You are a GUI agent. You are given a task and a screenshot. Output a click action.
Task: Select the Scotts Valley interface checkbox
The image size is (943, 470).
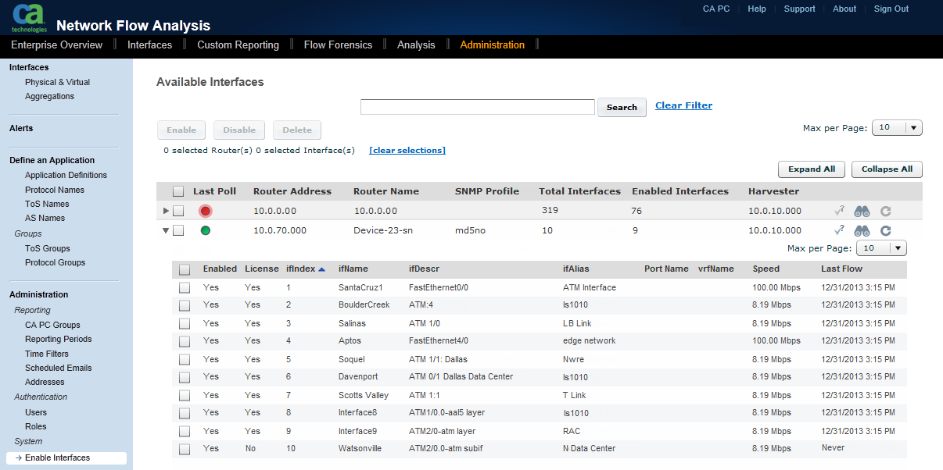pyautogui.click(x=185, y=396)
